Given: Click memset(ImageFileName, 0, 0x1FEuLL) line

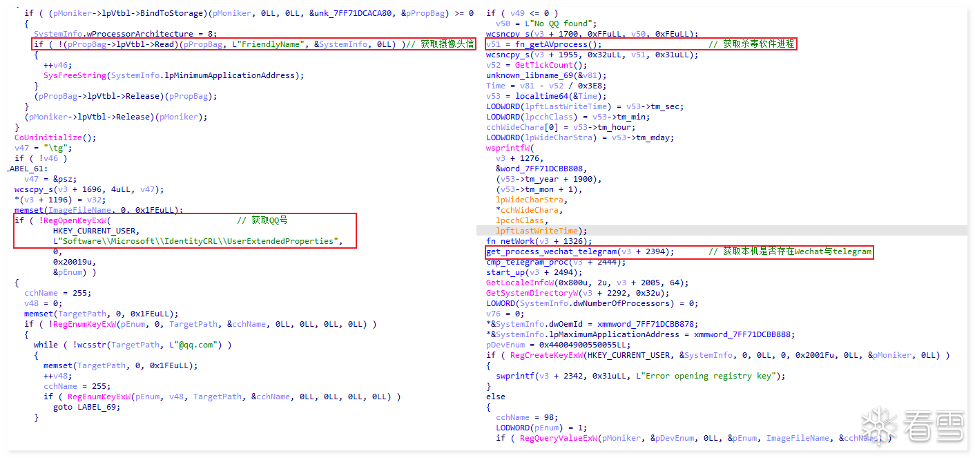Looking at the screenshot, I should click(99, 210).
